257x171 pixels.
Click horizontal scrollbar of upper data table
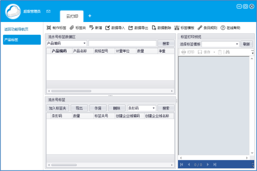pyautogui.click(x=71, y=91)
